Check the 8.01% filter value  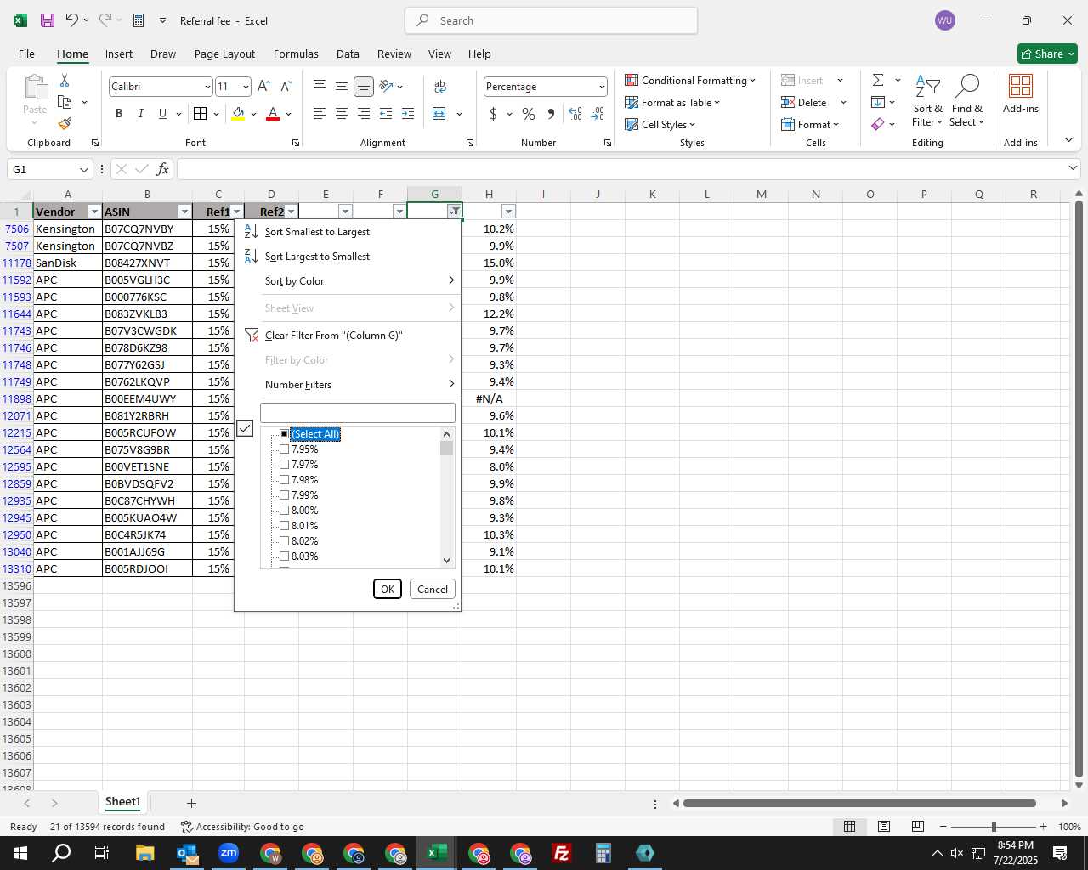pos(285,526)
